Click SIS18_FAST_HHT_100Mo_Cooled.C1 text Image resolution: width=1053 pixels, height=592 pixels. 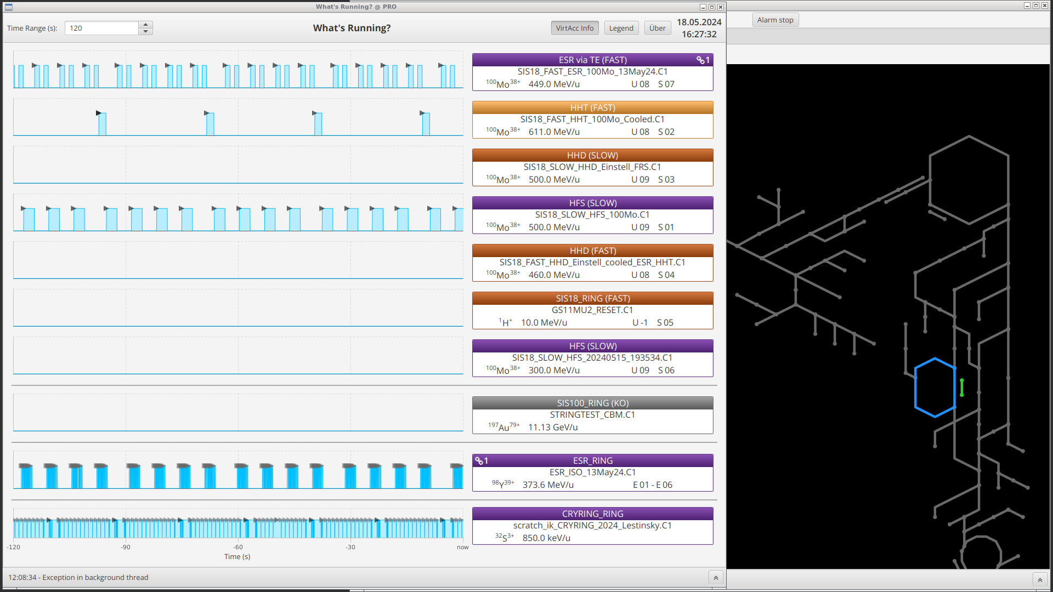point(592,119)
